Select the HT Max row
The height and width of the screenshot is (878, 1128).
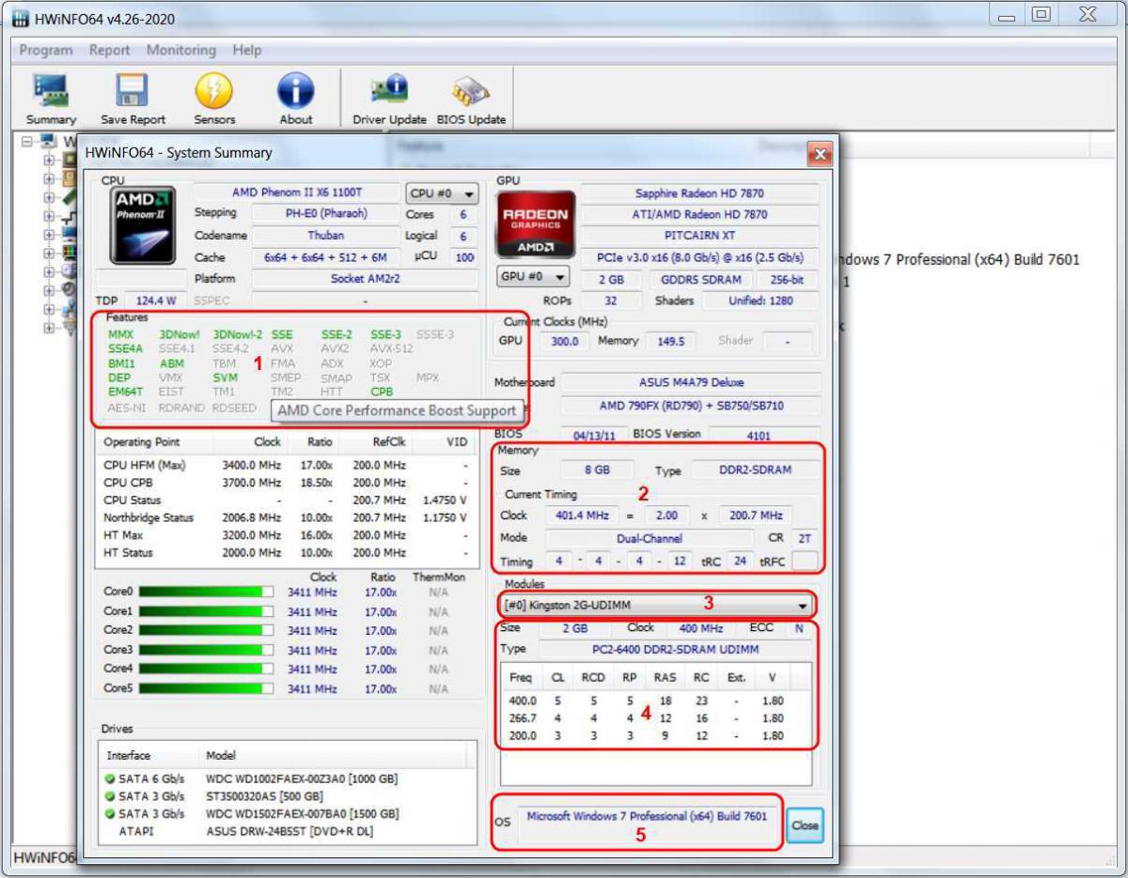[287, 535]
